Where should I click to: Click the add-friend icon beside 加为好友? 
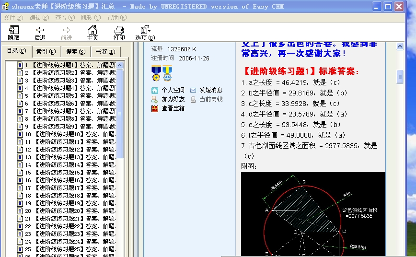154,100
